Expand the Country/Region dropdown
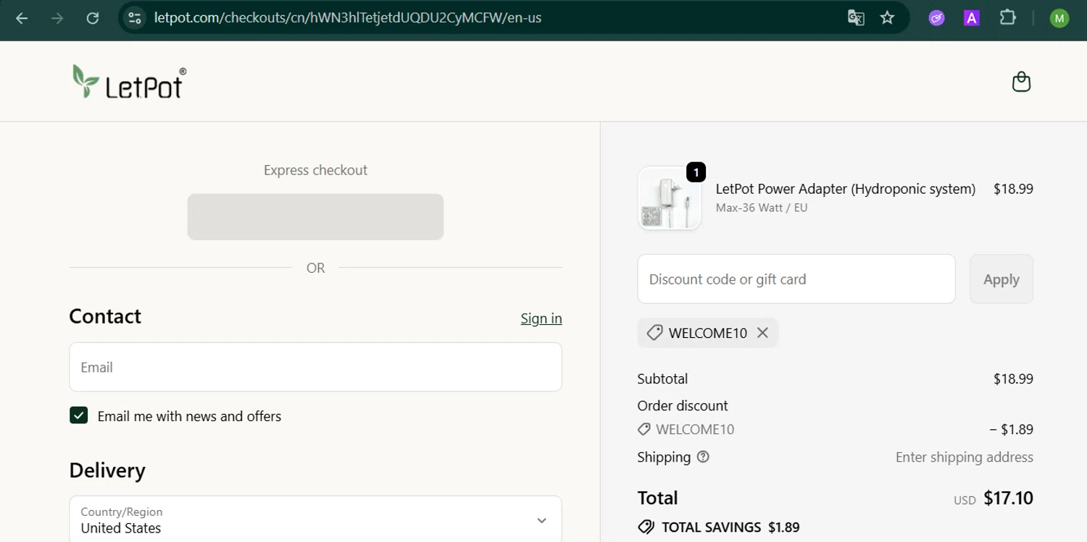This screenshot has width=1087, height=542. coord(315,520)
